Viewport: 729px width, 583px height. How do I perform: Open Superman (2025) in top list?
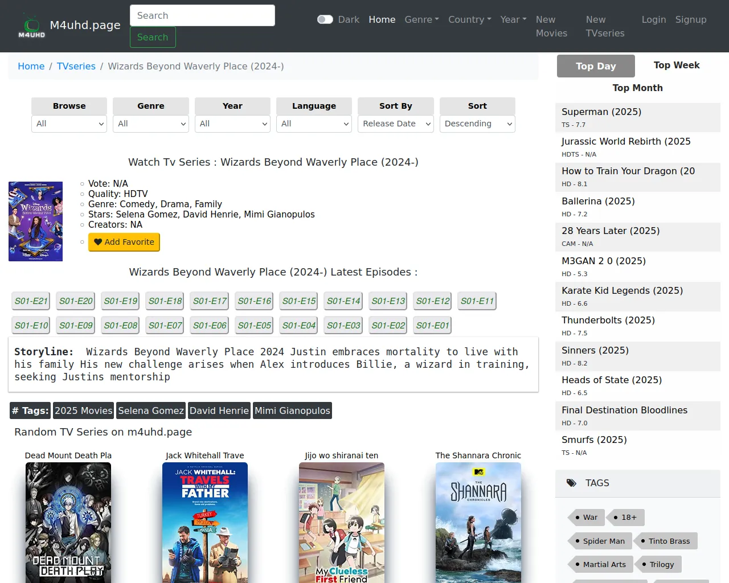pos(638,117)
